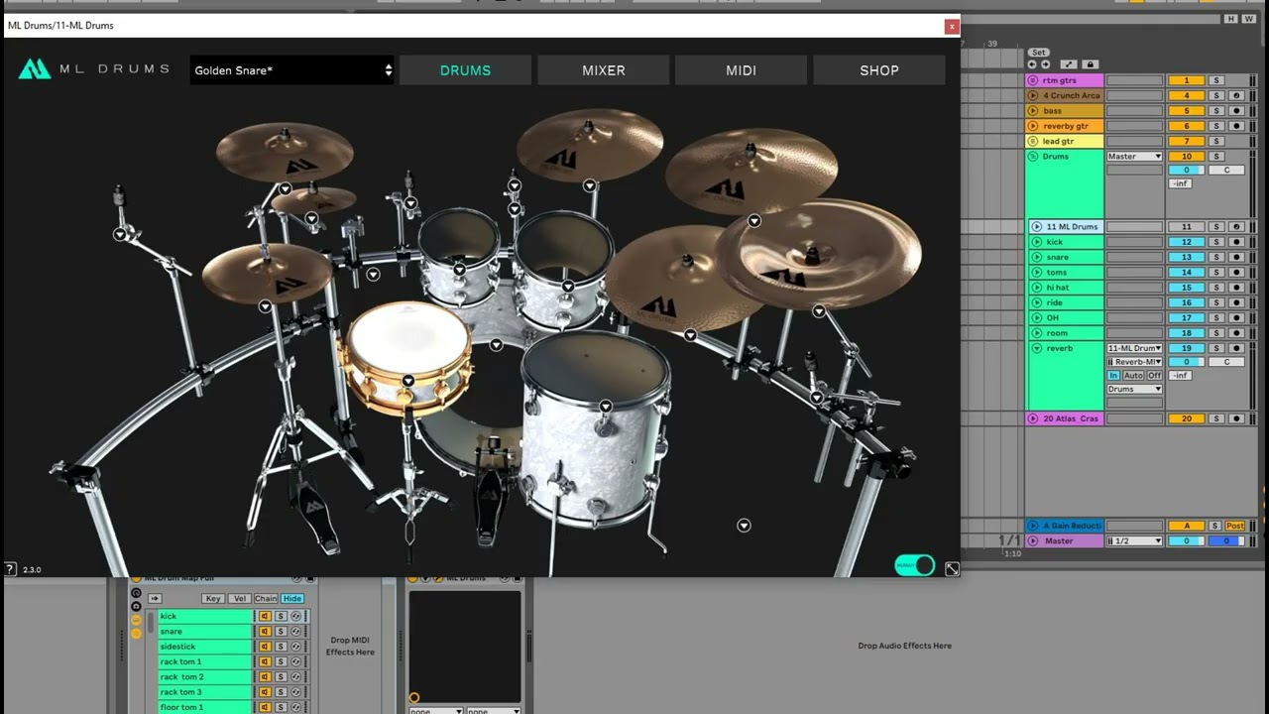Set reverb monitor to In
Viewport: 1269px width, 714px height.
[1113, 376]
